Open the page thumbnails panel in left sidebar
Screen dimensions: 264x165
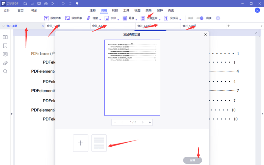coord(5,37)
